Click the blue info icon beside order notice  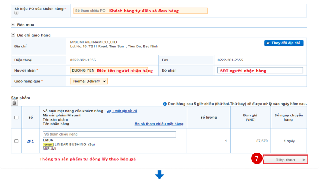(x=165, y=104)
